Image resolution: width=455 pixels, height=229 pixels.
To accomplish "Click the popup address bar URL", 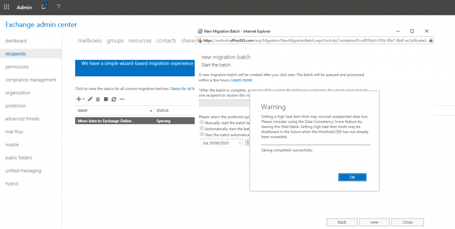I will tap(315, 40).
